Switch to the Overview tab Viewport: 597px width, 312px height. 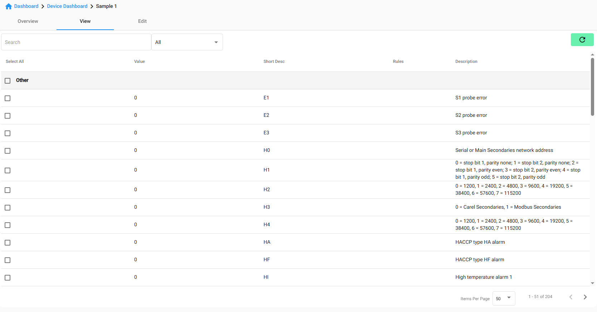[x=28, y=21]
